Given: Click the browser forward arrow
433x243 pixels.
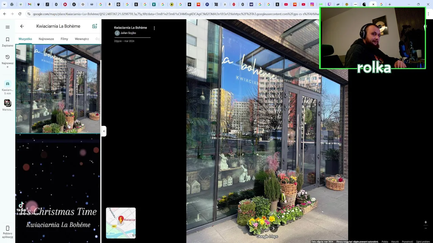Looking at the screenshot, I should 12,14.
